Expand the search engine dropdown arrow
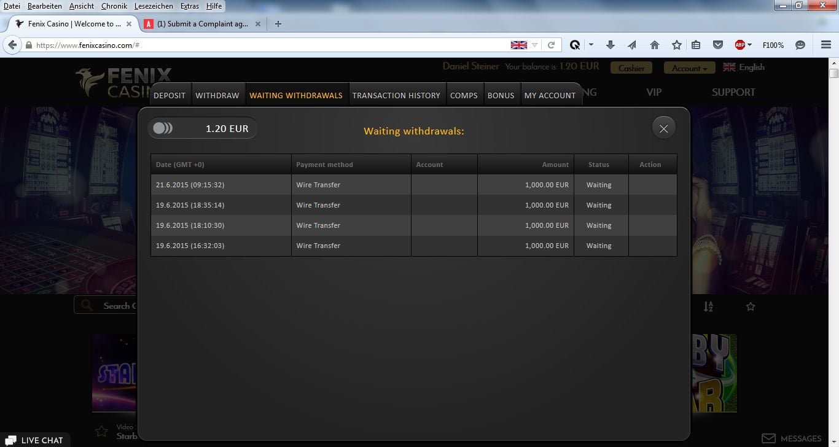 coord(591,45)
